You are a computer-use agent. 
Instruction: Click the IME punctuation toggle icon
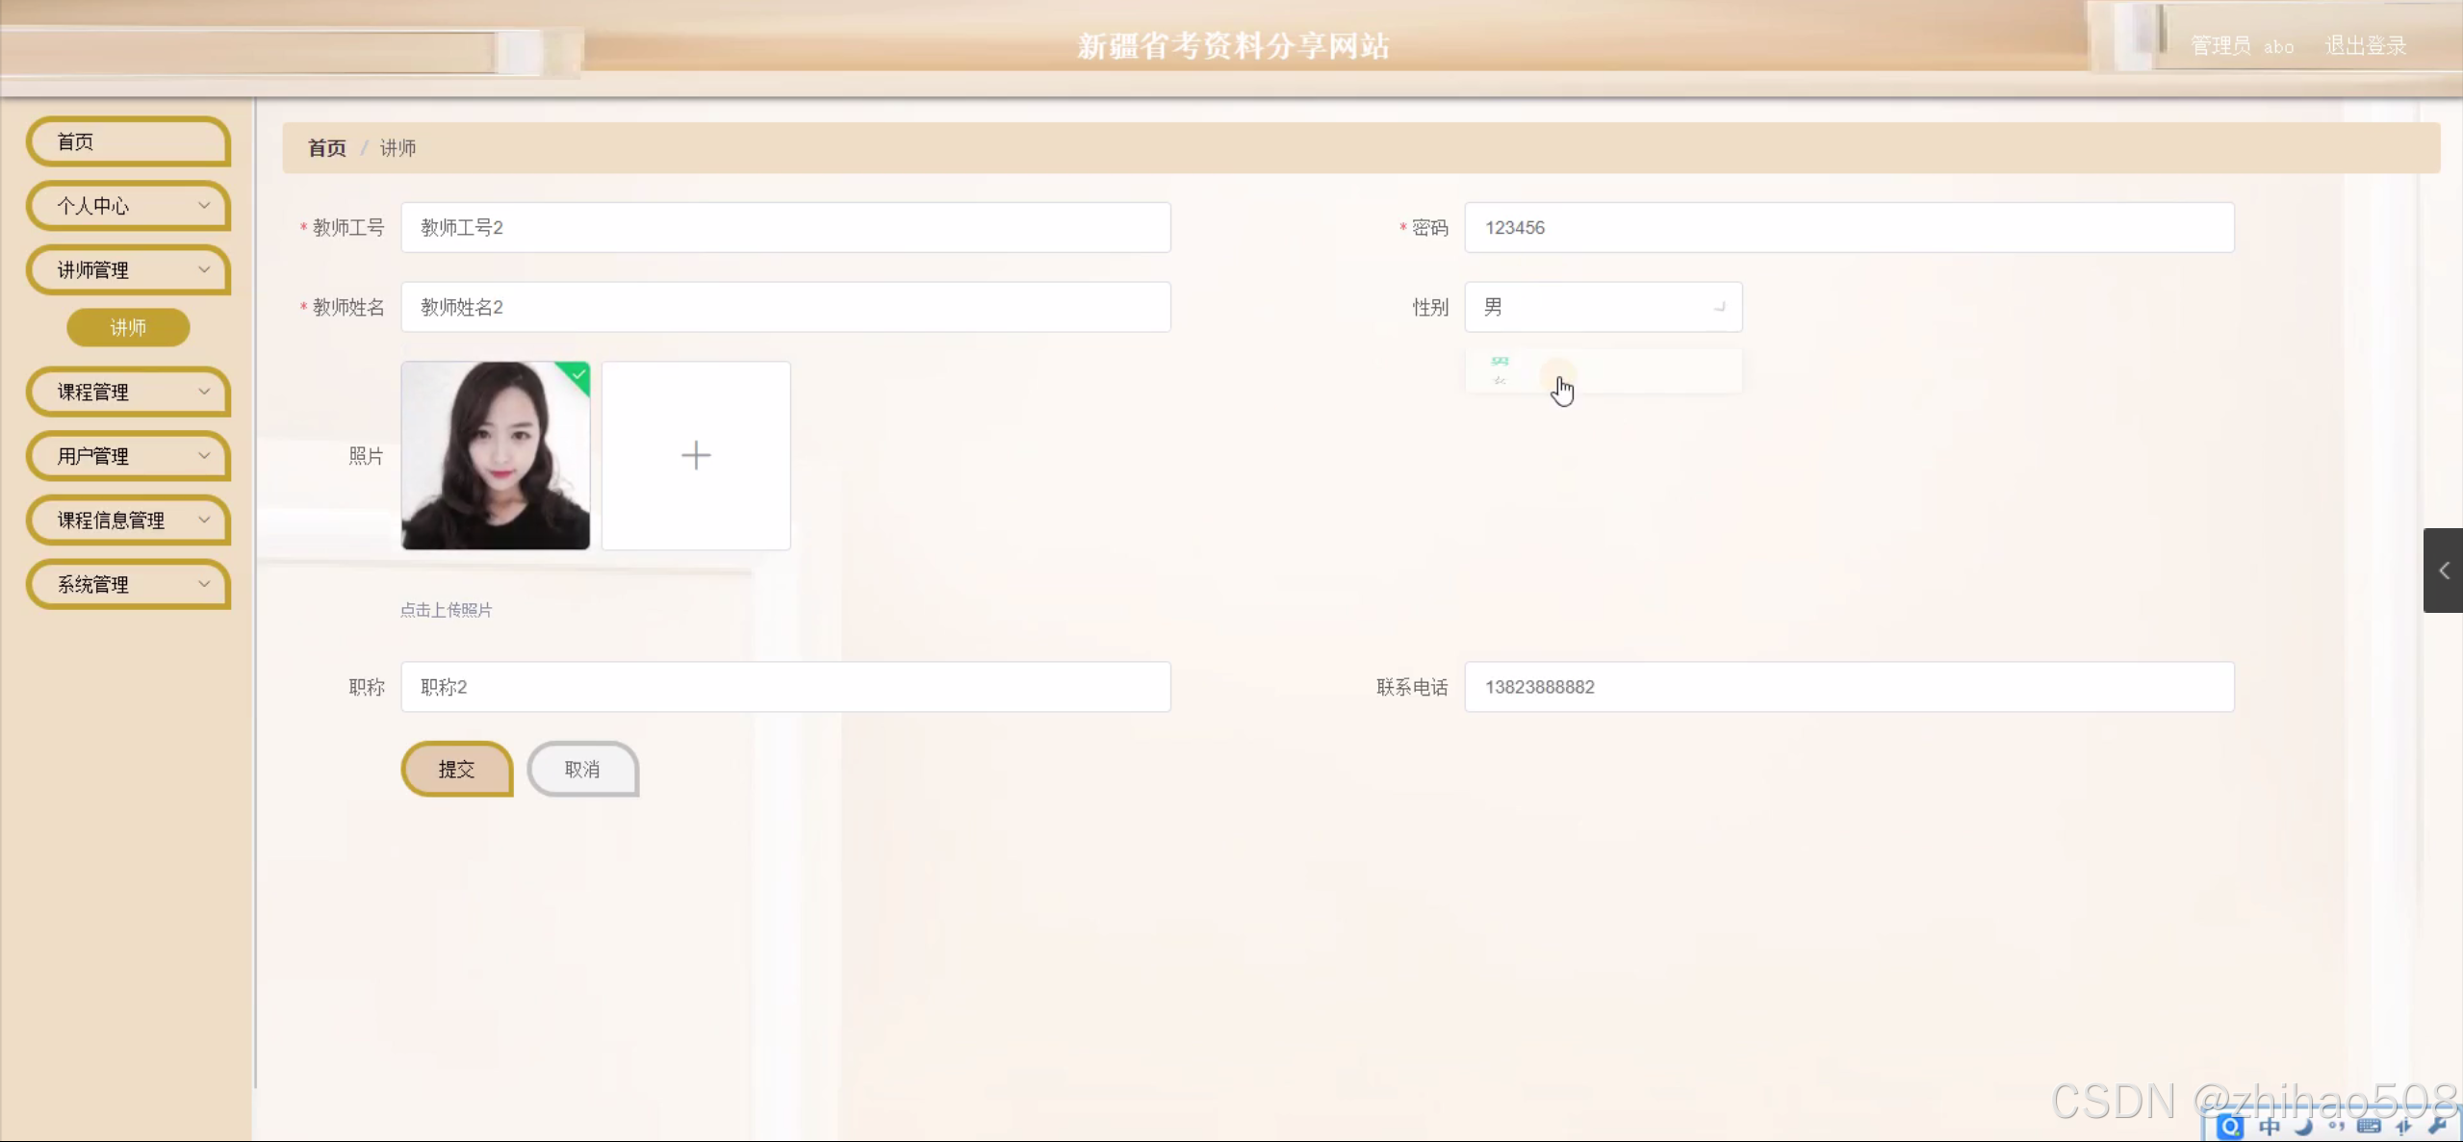pyautogui.click(x=2336, y=1126)
